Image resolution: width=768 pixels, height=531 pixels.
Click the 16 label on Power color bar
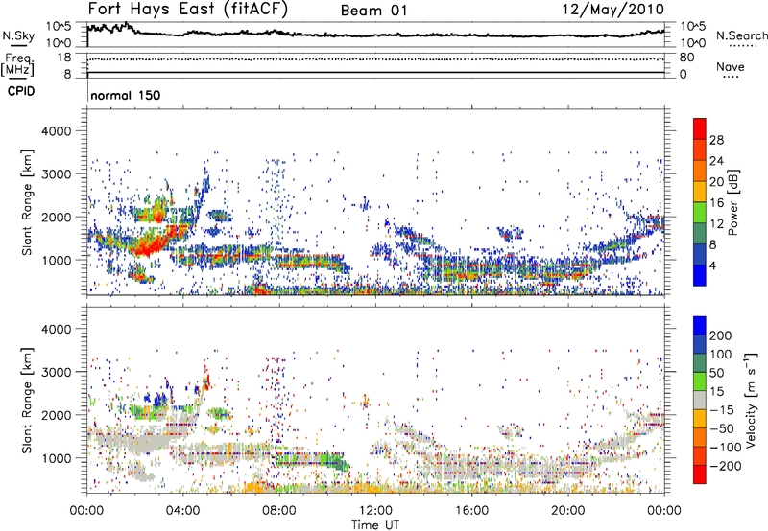pos(716,203)
